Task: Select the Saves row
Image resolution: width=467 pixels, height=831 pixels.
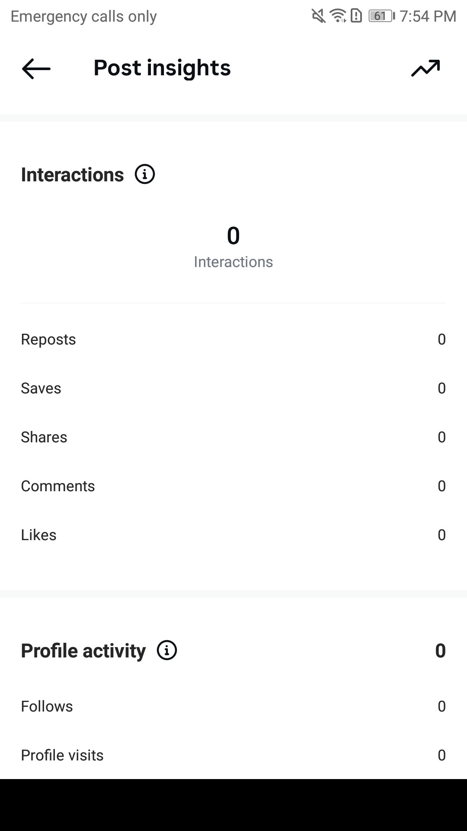Action: point(233,388)
